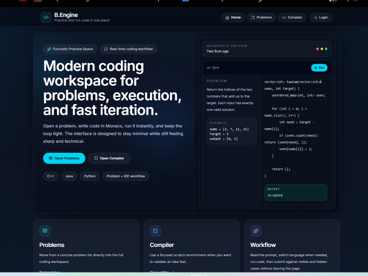Click the Compiler card heading
The width and height of the screenshot is (368, 276).
(x=162, y=245)
